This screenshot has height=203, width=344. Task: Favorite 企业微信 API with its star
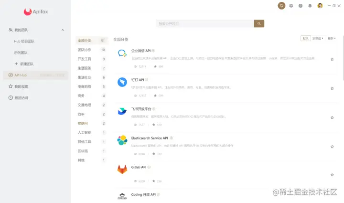(332, 59)
